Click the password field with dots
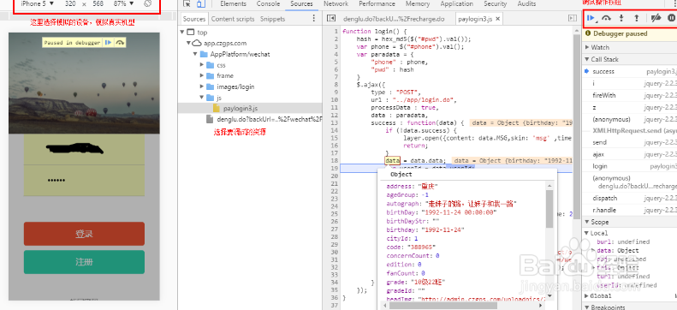This screenshot has height=310, width=677. tap(84, 180)
